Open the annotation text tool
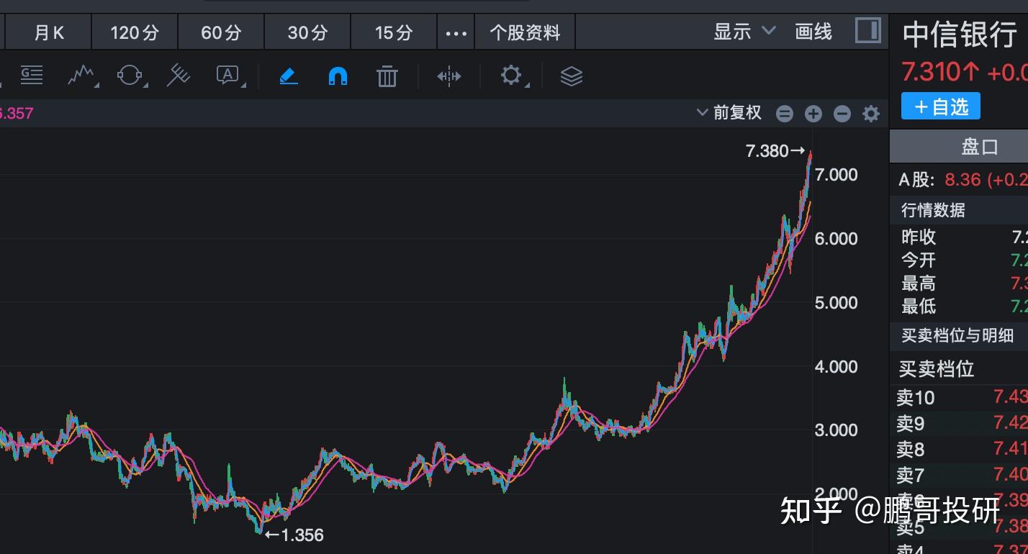 click(229, 76)
